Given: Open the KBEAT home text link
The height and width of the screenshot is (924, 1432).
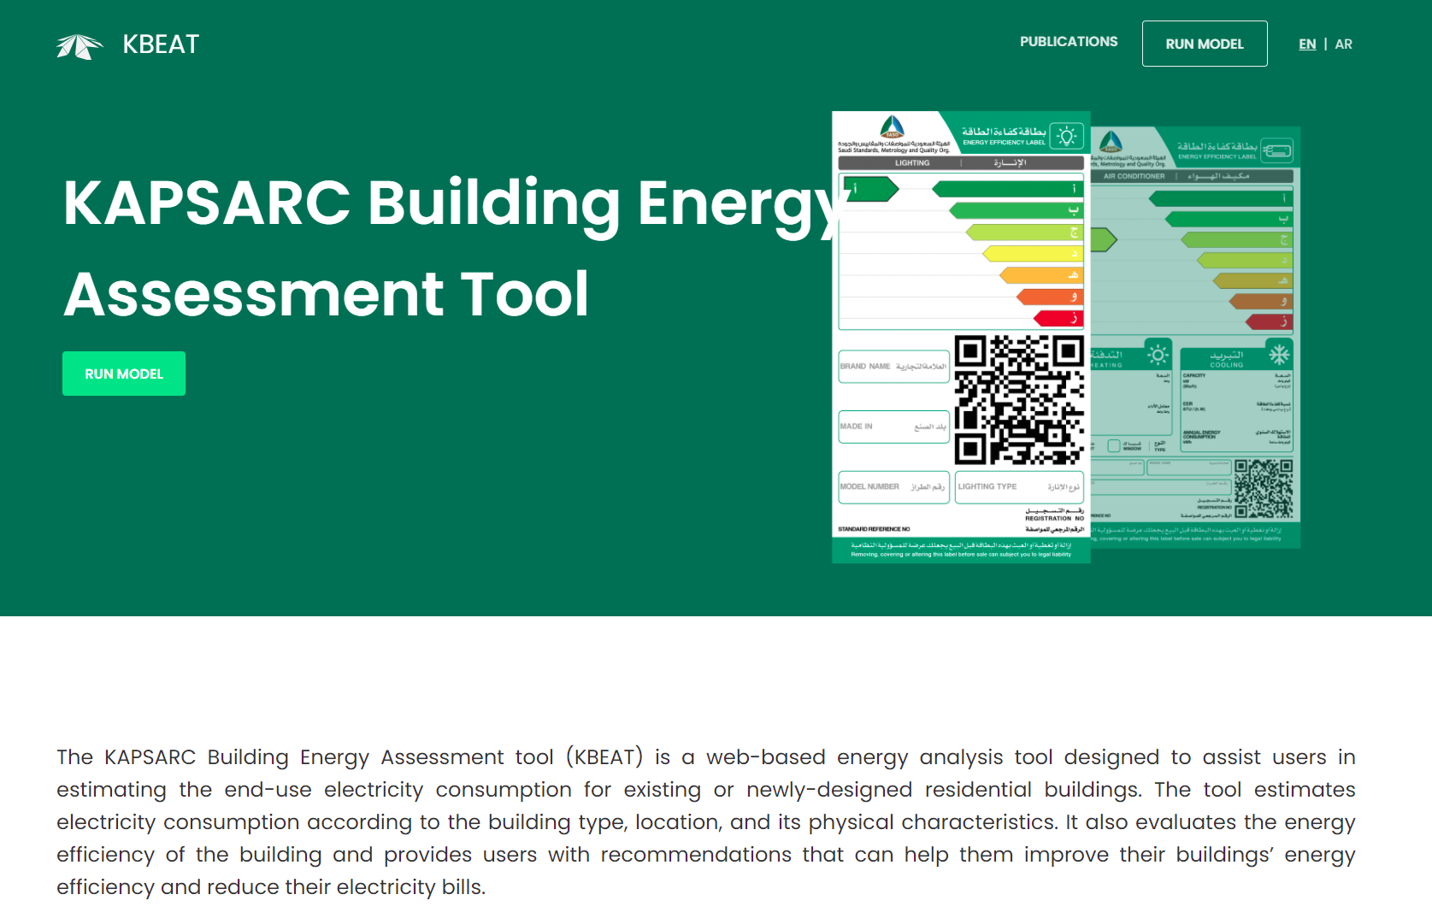Looking at the screenshot, I should tap(161, 44).
